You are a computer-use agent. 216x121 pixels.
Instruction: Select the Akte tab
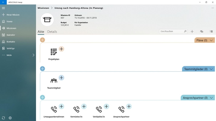[41, 32]
